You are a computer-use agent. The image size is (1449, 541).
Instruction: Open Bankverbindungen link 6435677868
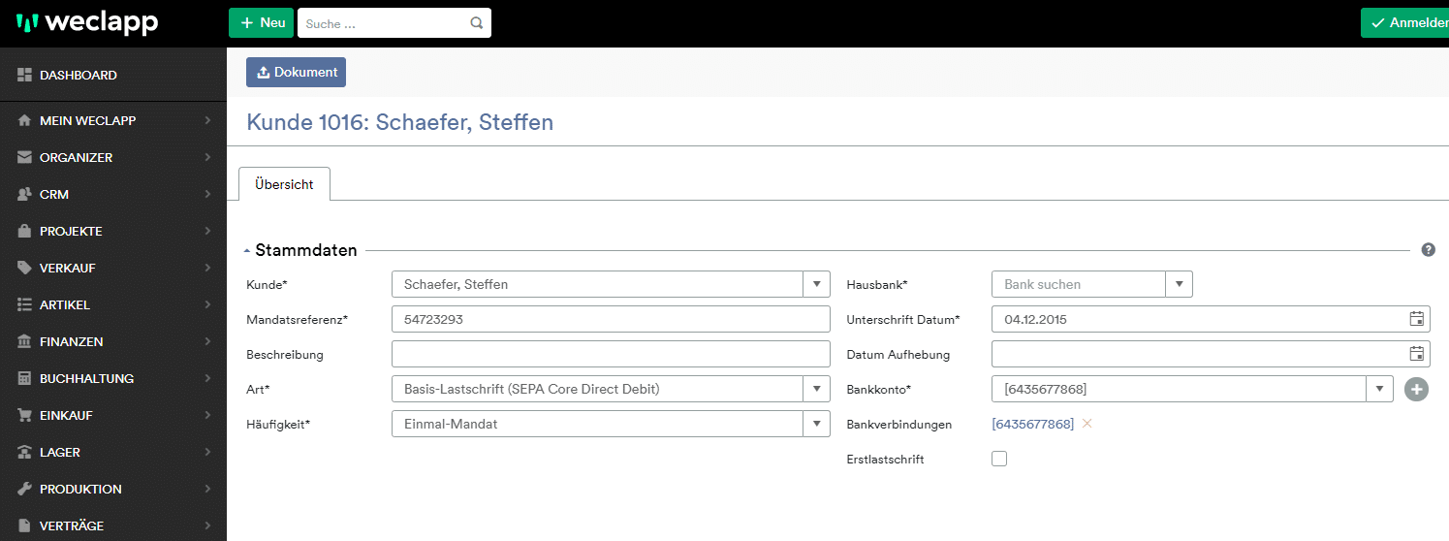pyautogui.click(x=1032, y=424)
